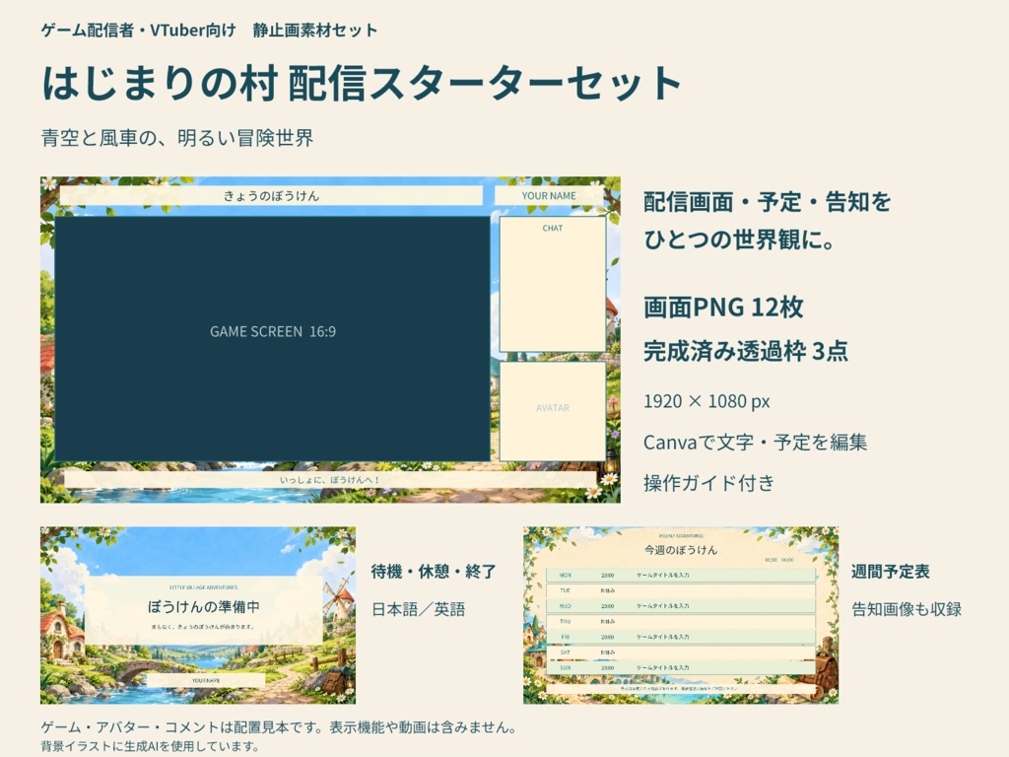The image size is (1009, 757).
Task: Open the waiting screen preview thumbnail with windmill
Action: click(198, 615)
